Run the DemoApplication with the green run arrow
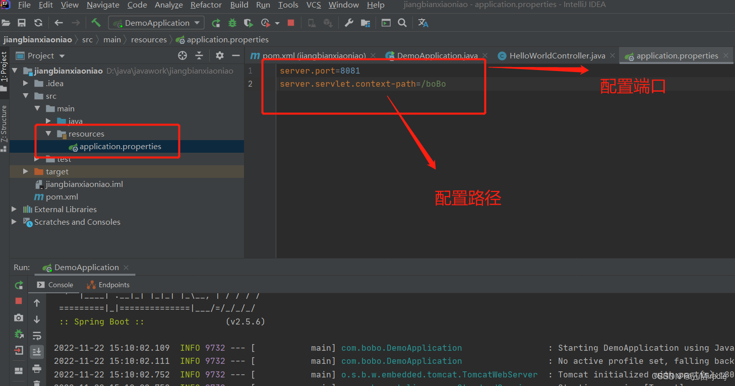The width and height of the screenshot is (735, 386). point(216,23)
